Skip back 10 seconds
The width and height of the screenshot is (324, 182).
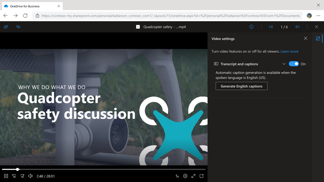click(x=14, y=176)
